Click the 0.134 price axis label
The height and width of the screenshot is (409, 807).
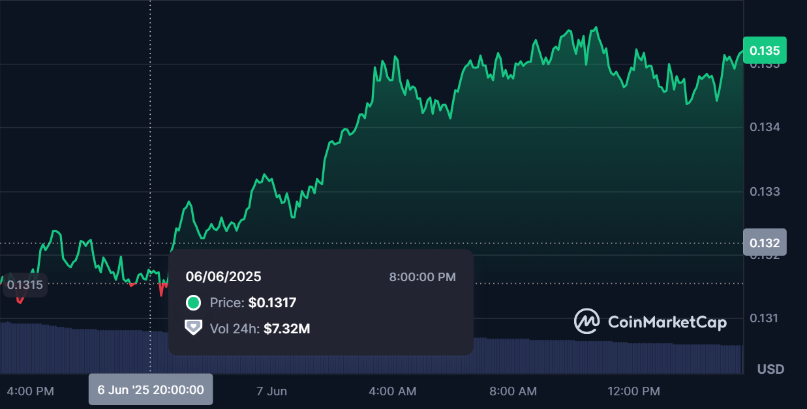[765, 127]
